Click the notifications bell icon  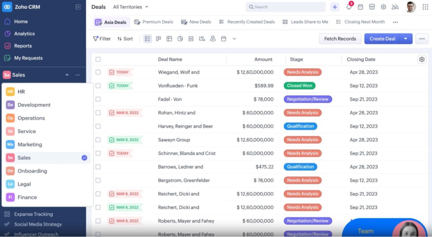(x=349, y=7)
